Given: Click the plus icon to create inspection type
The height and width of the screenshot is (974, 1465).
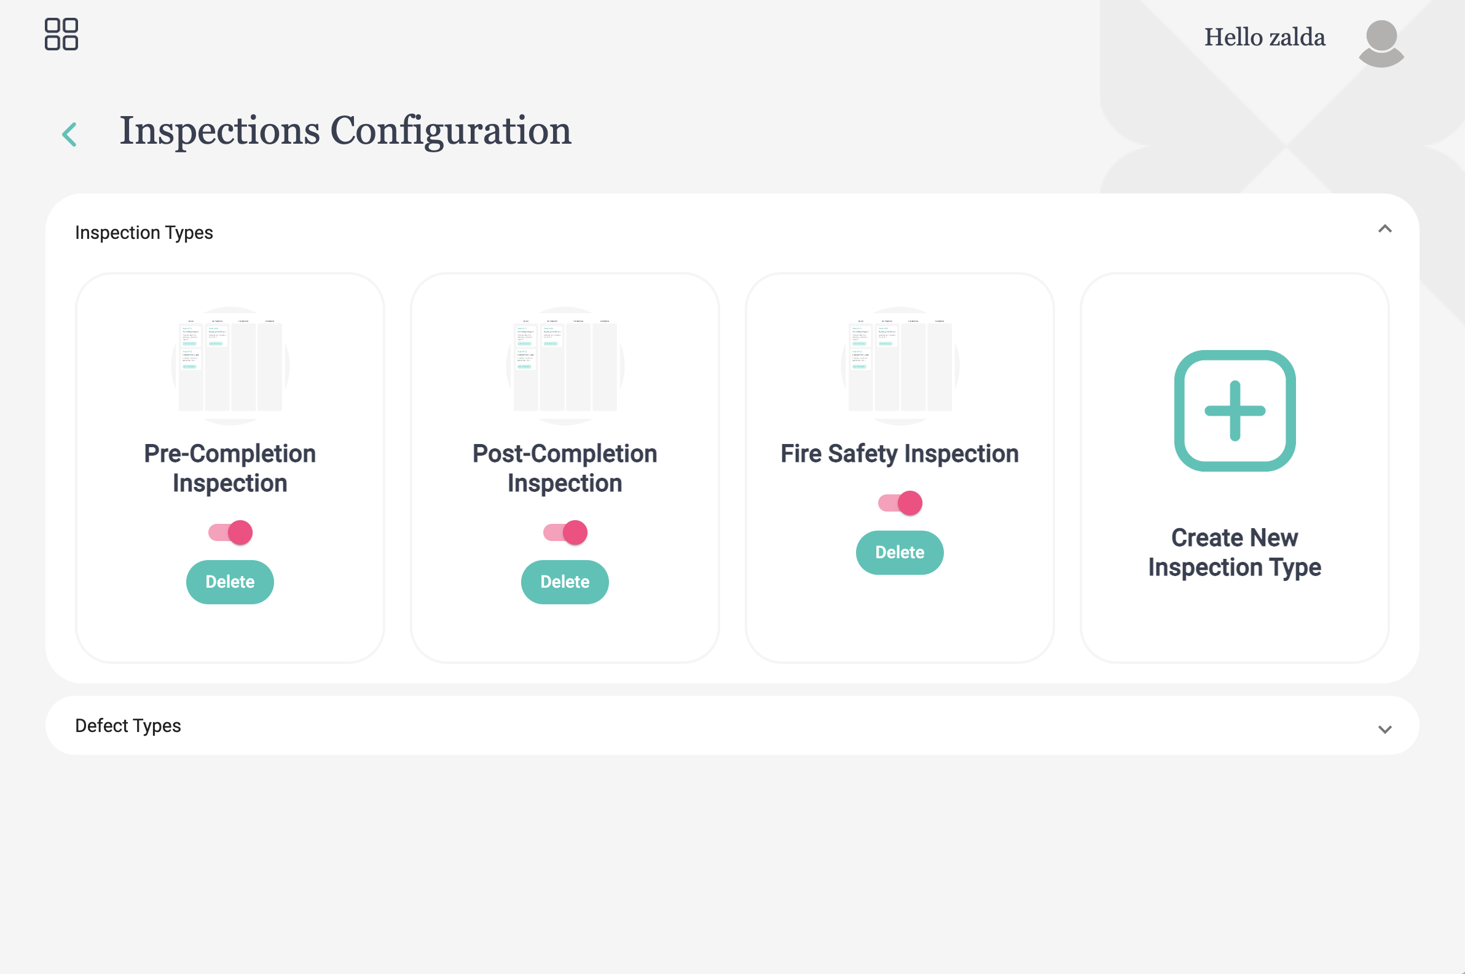Looking at the screenshot, I should click(1235, 411).
